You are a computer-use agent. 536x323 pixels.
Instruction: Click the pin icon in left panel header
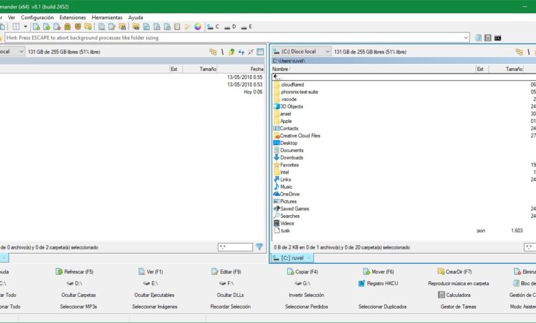click(251, 52)
